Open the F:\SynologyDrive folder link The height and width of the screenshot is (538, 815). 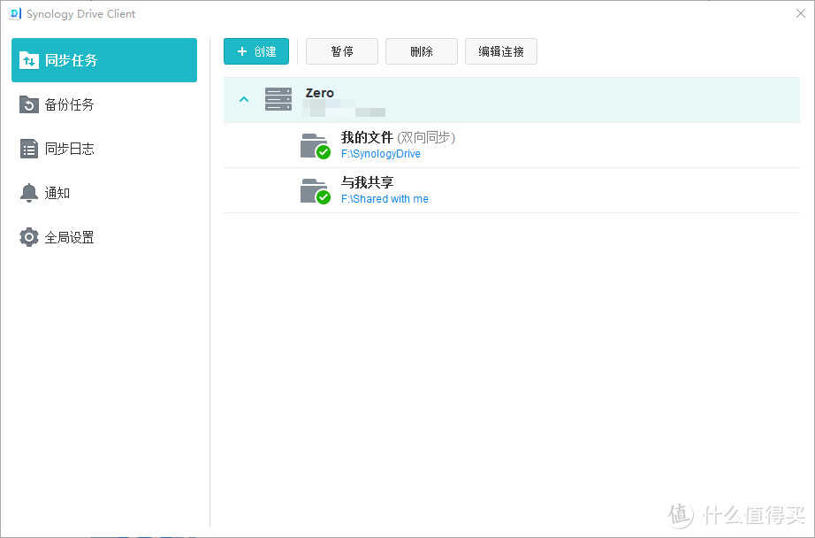(381, 154)
